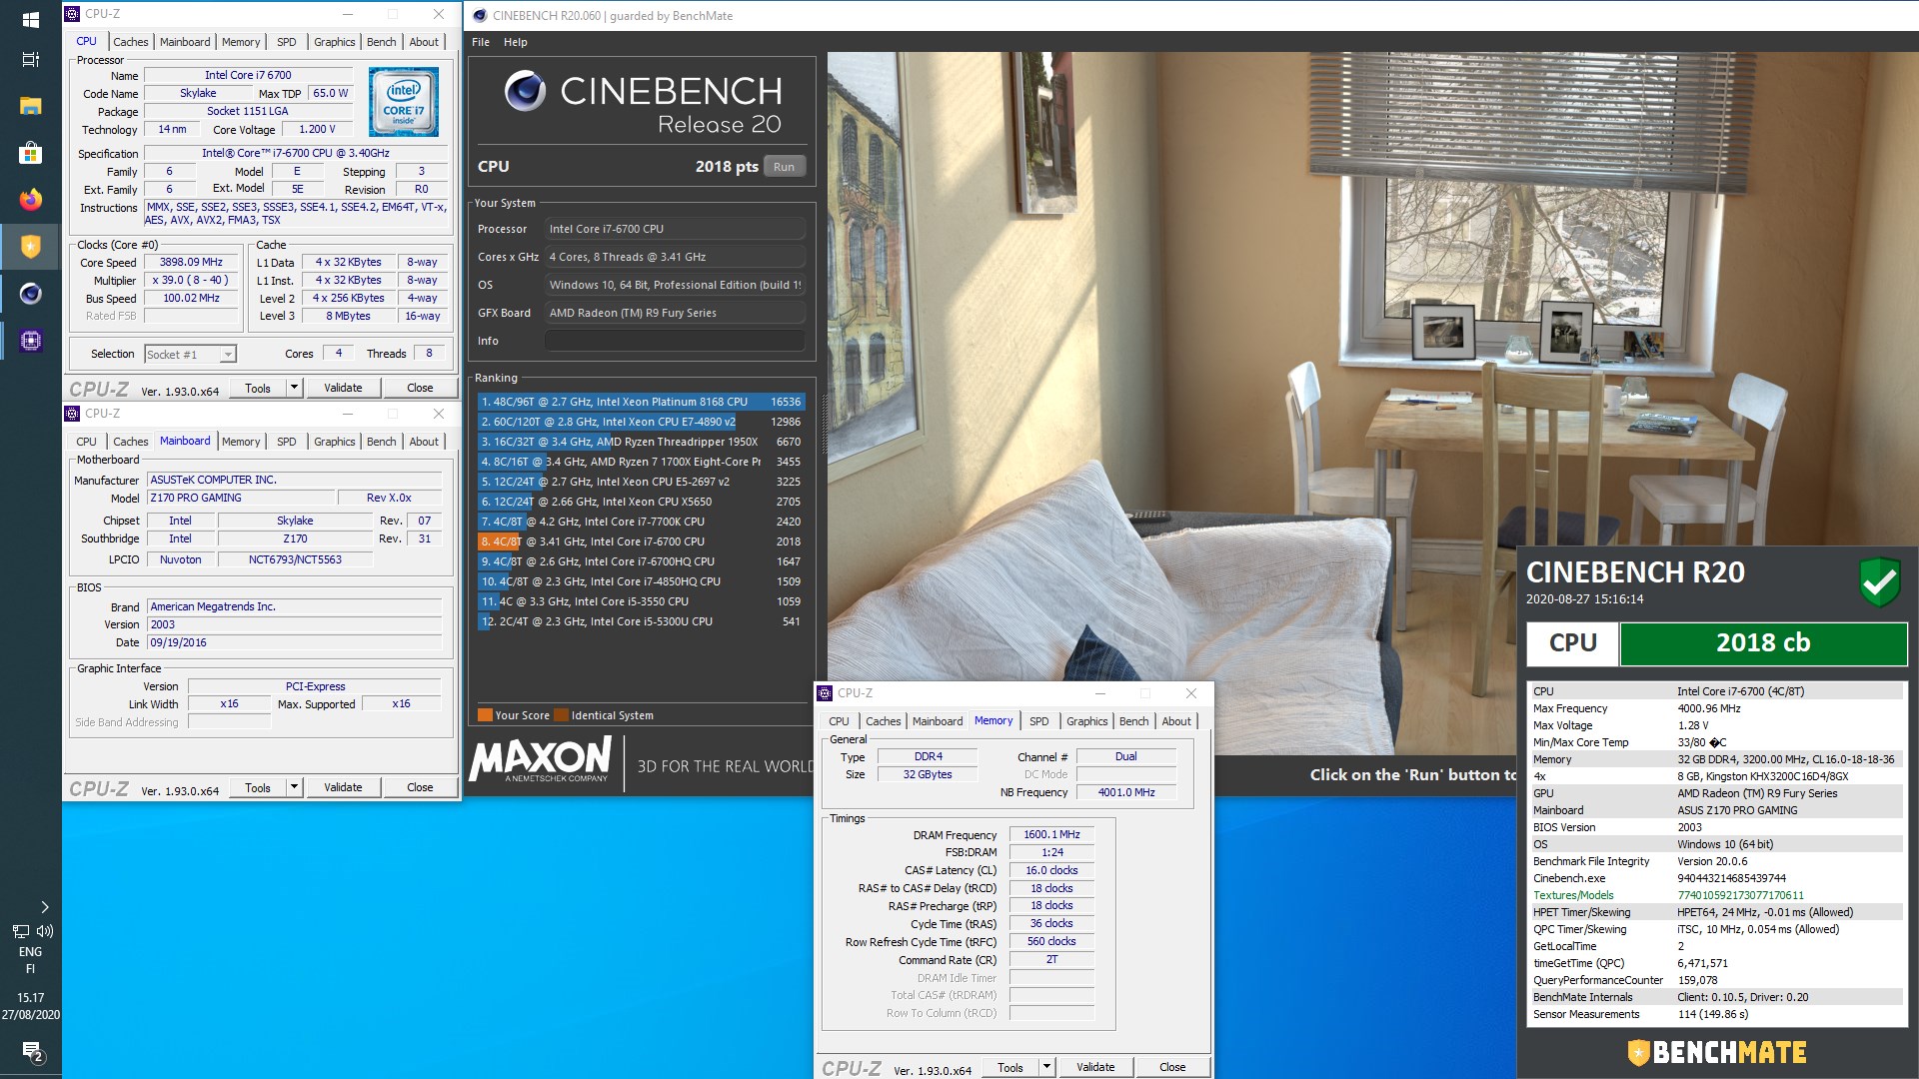This screenshot has height=1079, width=1919.
Task: Expand Tools dropdown arrow in Memory window
Action: (x=1046, y=1067)
